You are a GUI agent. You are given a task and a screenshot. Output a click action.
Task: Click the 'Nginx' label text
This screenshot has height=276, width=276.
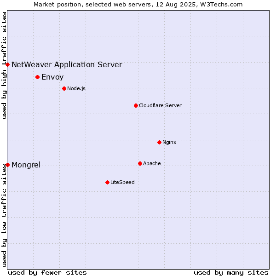click(169, 143)
